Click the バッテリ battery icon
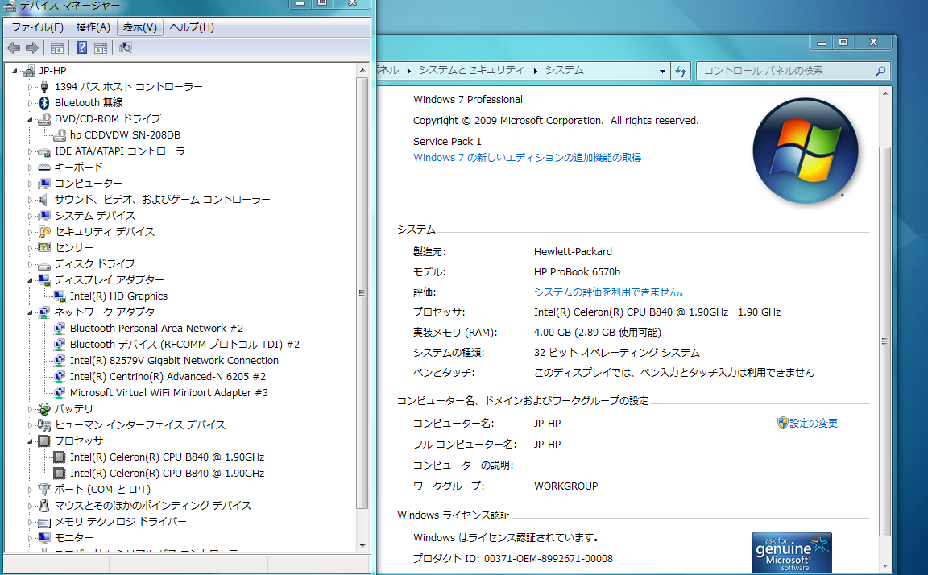The height and width of the screenshot is (575, 928). tap(43, 409)
